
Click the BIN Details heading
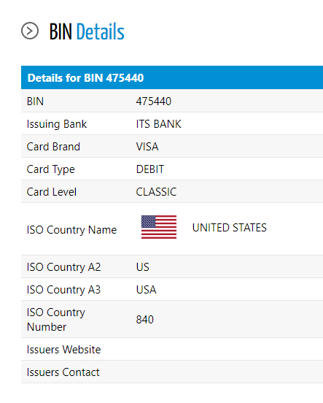87,31
